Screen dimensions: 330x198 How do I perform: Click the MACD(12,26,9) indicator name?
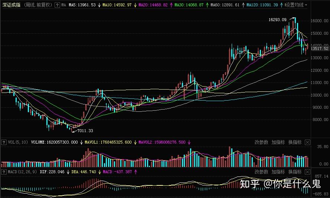[x=22, y=172]
